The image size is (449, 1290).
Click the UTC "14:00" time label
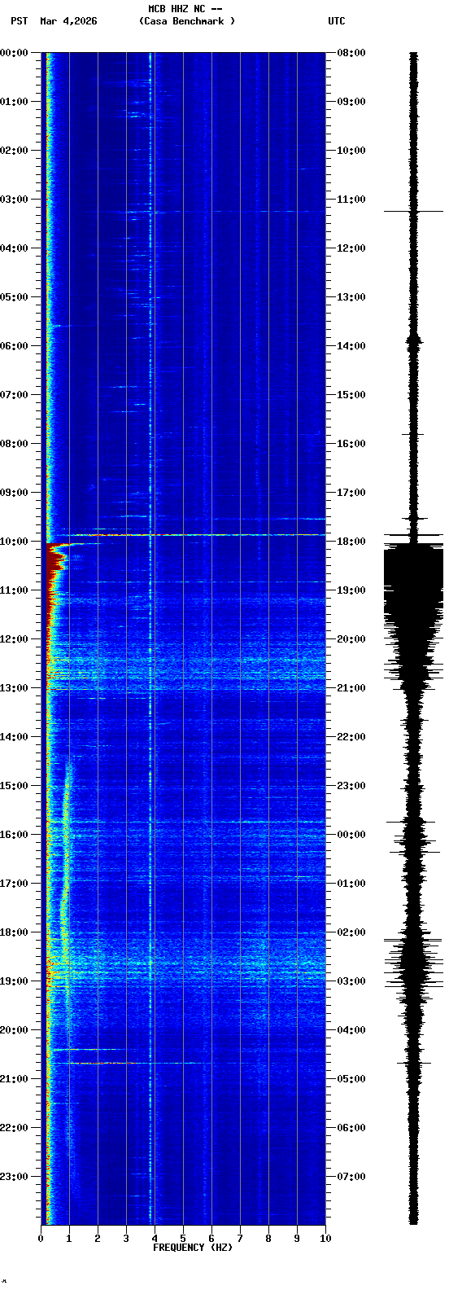tap(351, 346)
